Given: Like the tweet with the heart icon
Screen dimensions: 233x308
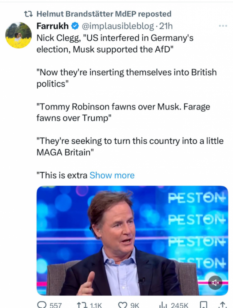Looking at the screenshot, I should [x=122, y=305].
